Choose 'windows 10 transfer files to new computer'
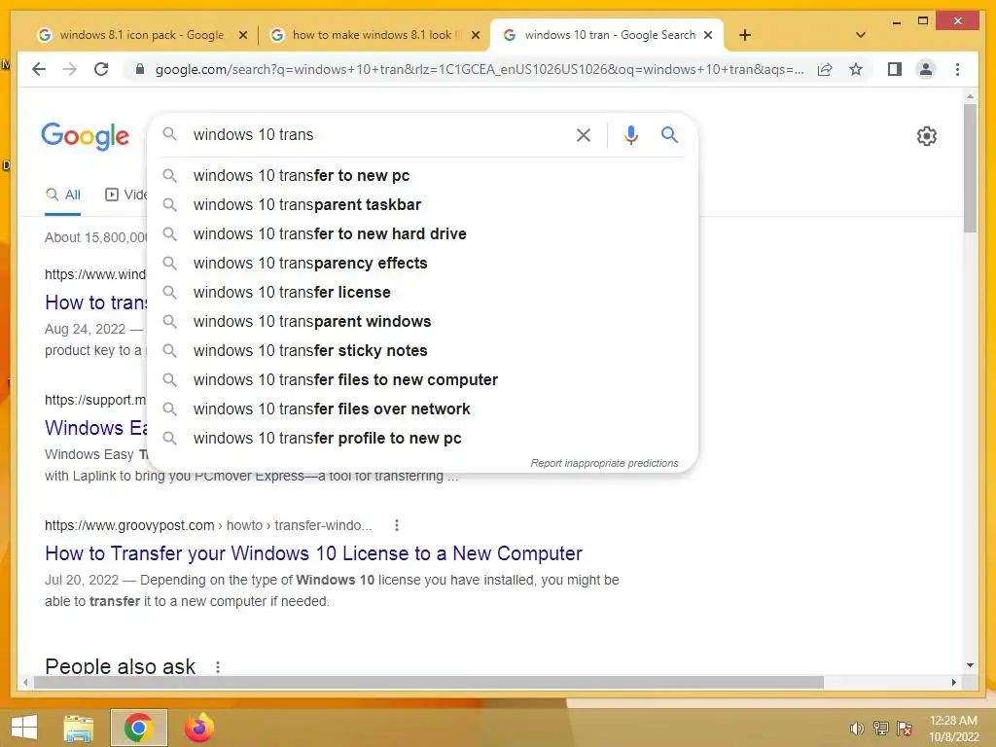Viewport: 996px width, 747px height. point(422,380)
